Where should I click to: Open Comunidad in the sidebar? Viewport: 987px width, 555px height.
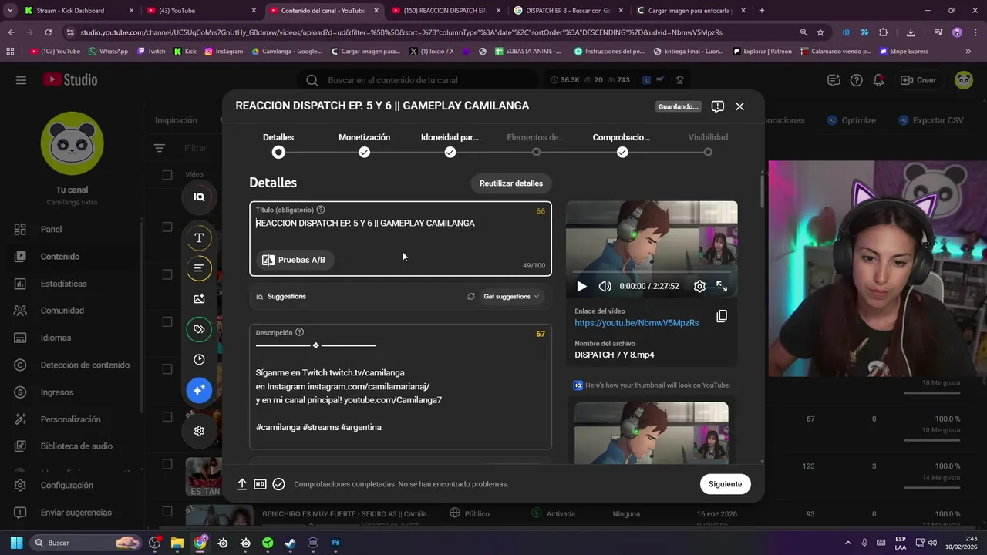point(62,311)
